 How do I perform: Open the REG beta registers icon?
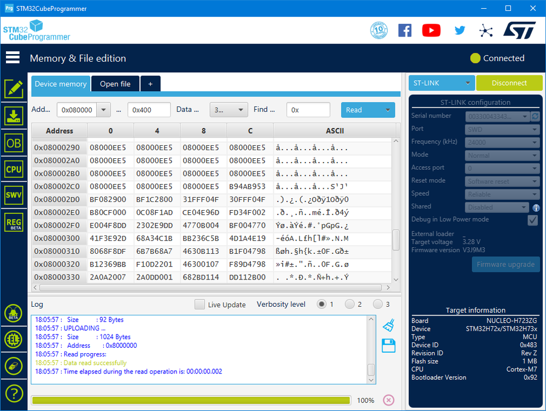(x=14, y=223)
